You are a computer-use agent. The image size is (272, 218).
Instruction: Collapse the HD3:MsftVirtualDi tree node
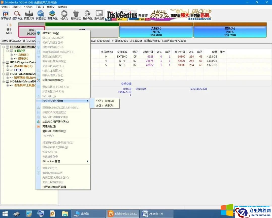tap(4, 81)
